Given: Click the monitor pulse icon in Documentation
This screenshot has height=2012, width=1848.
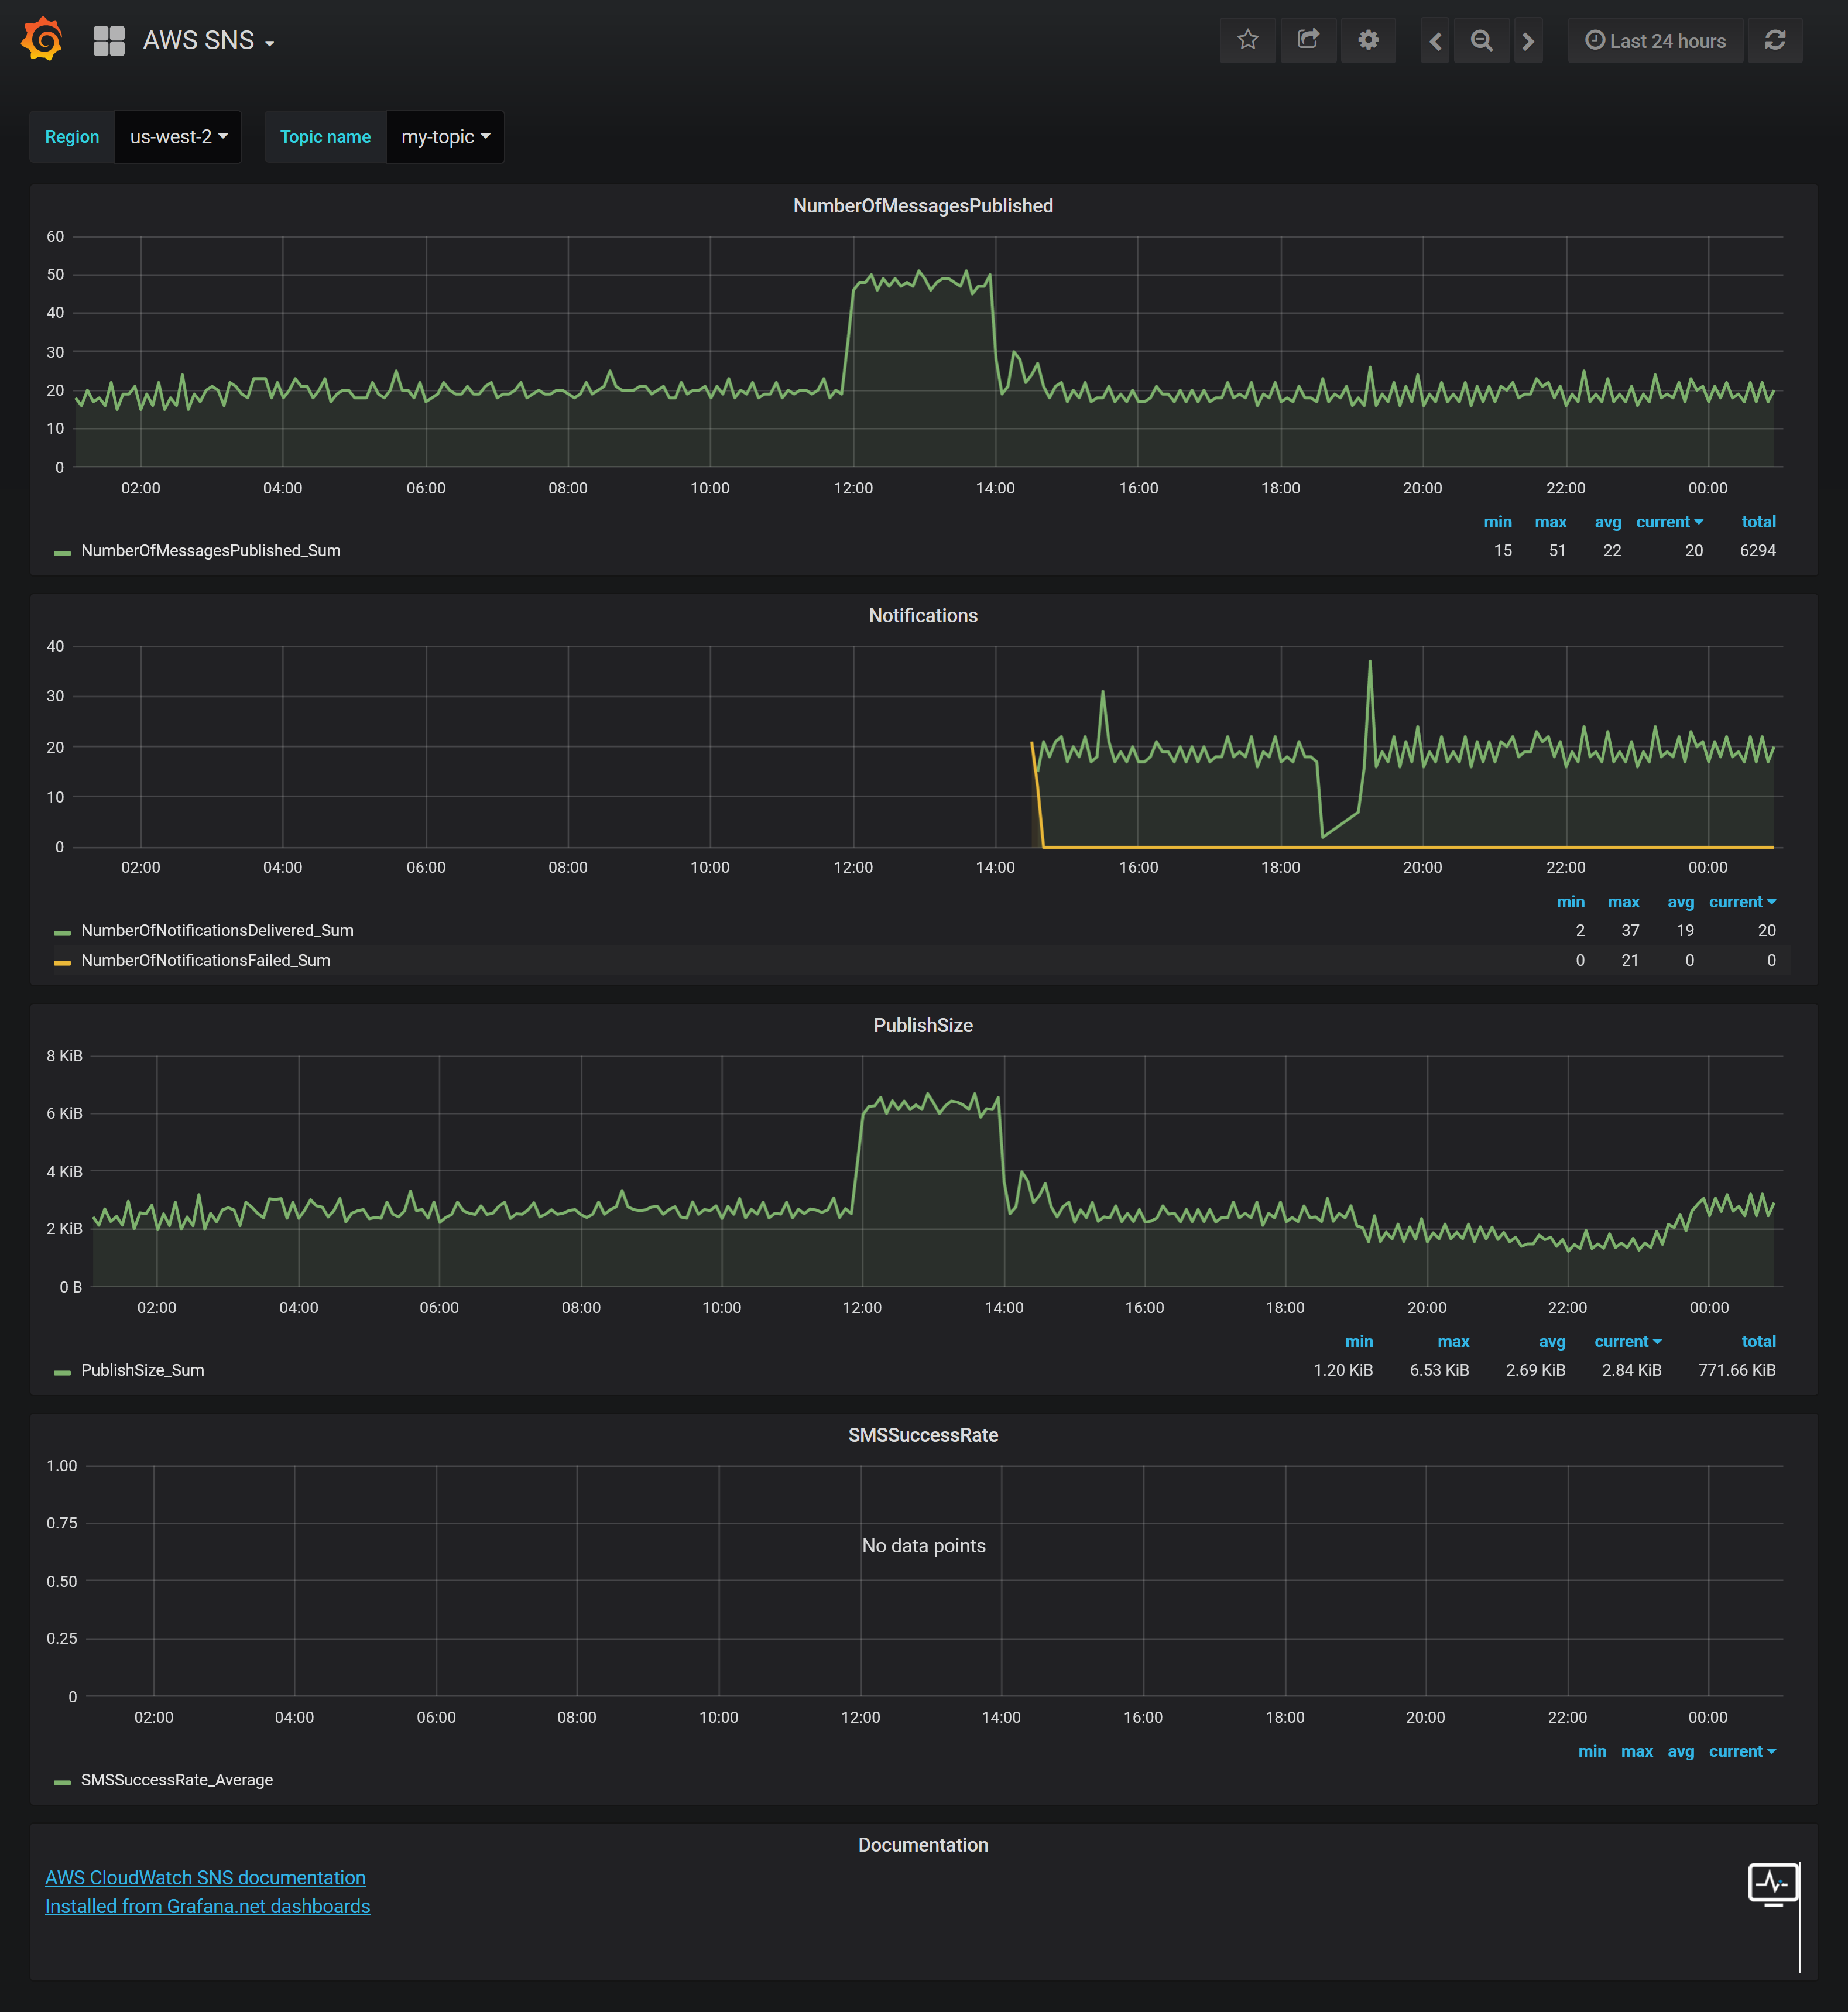Looking at the screenshot, I should (x=1772, y=1883).
